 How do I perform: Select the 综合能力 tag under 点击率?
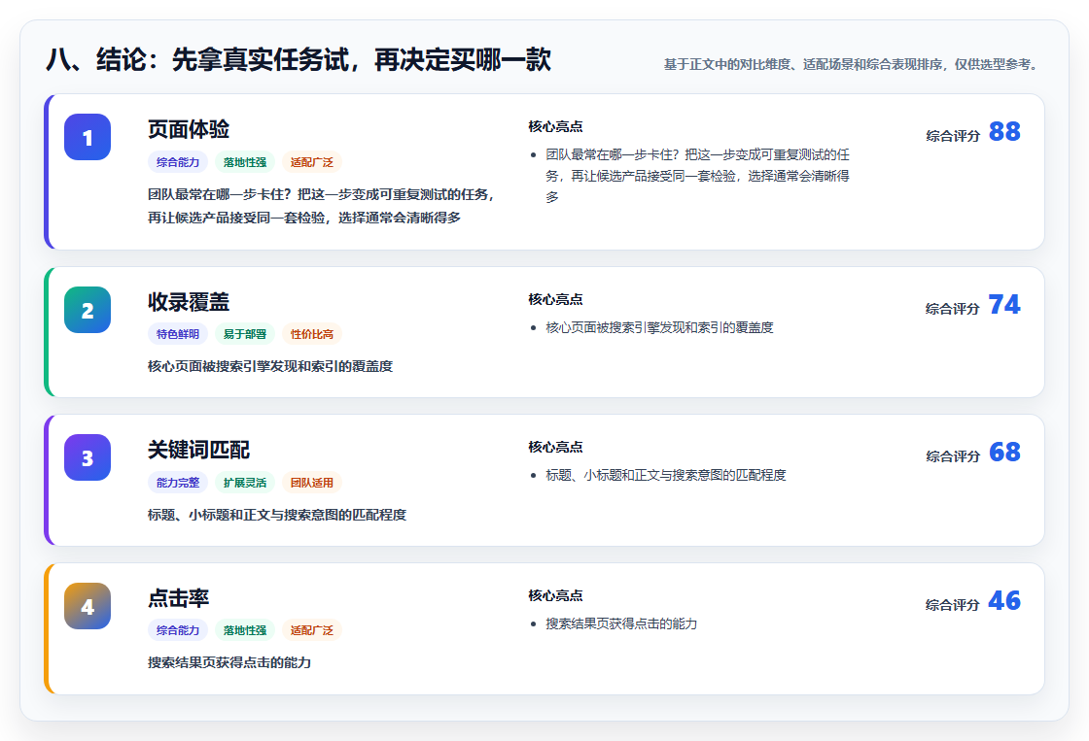[x=178, y=630]
